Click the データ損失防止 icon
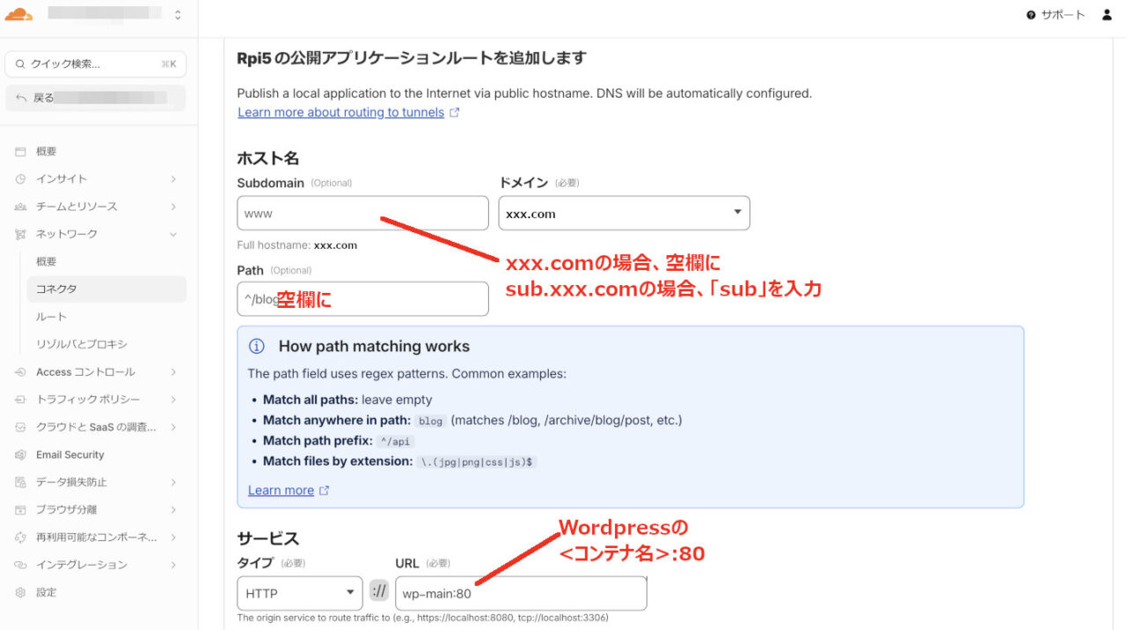The width and height of the screenshot is (1126, 630). coord(20,482)
